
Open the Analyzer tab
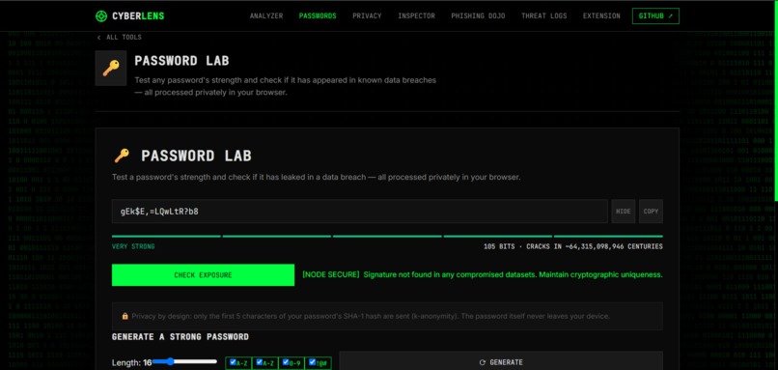pos(266,15)
